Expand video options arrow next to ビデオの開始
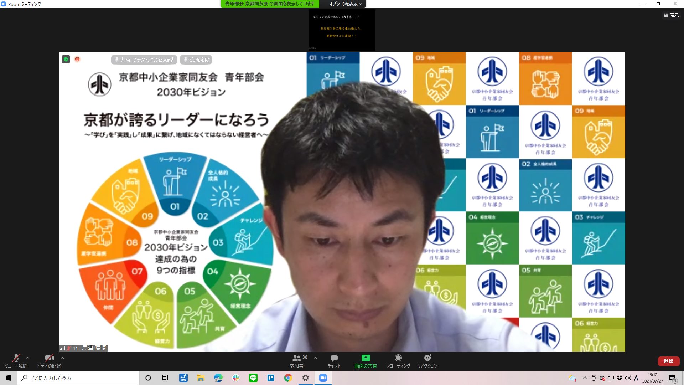Viewport: 684px width, 385px height. (x=63, y=358)
